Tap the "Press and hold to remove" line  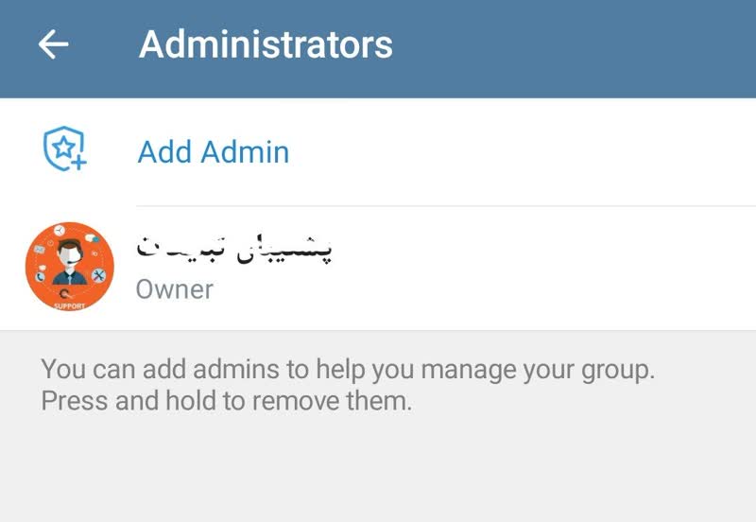[x=227, y=401]
